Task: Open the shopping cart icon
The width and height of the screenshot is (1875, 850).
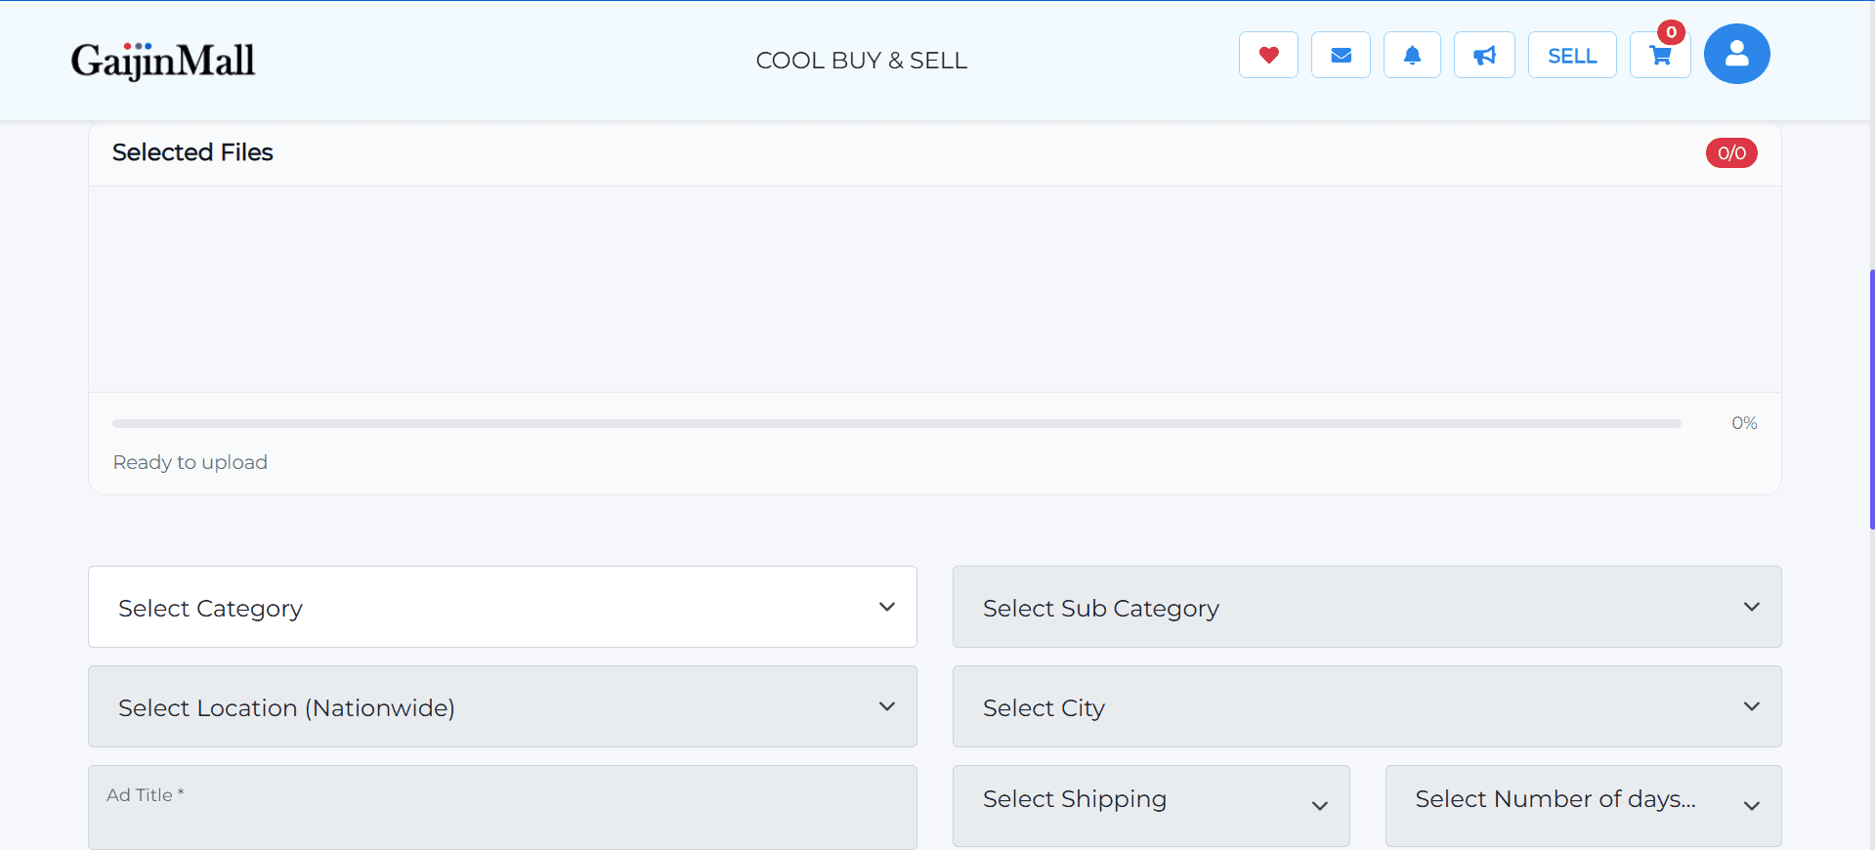Action: click(1659, 55)
